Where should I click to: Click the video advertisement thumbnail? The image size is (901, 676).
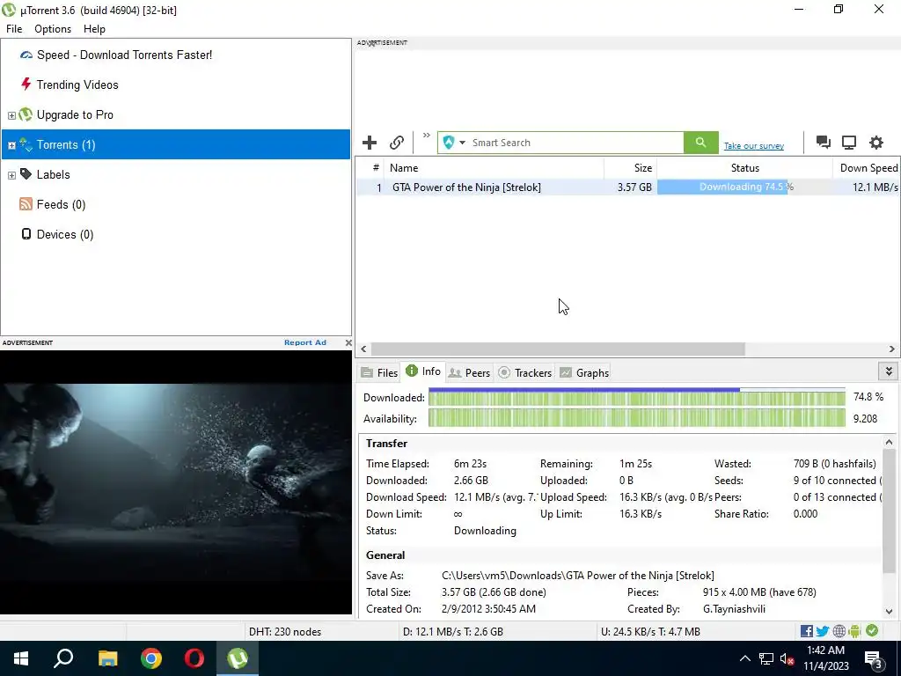[176, 481]
